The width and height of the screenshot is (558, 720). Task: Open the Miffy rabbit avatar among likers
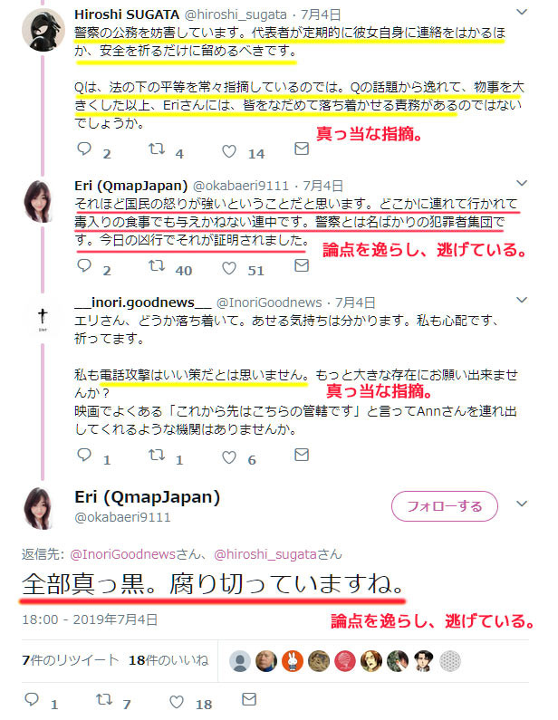(x=293, y=661)
